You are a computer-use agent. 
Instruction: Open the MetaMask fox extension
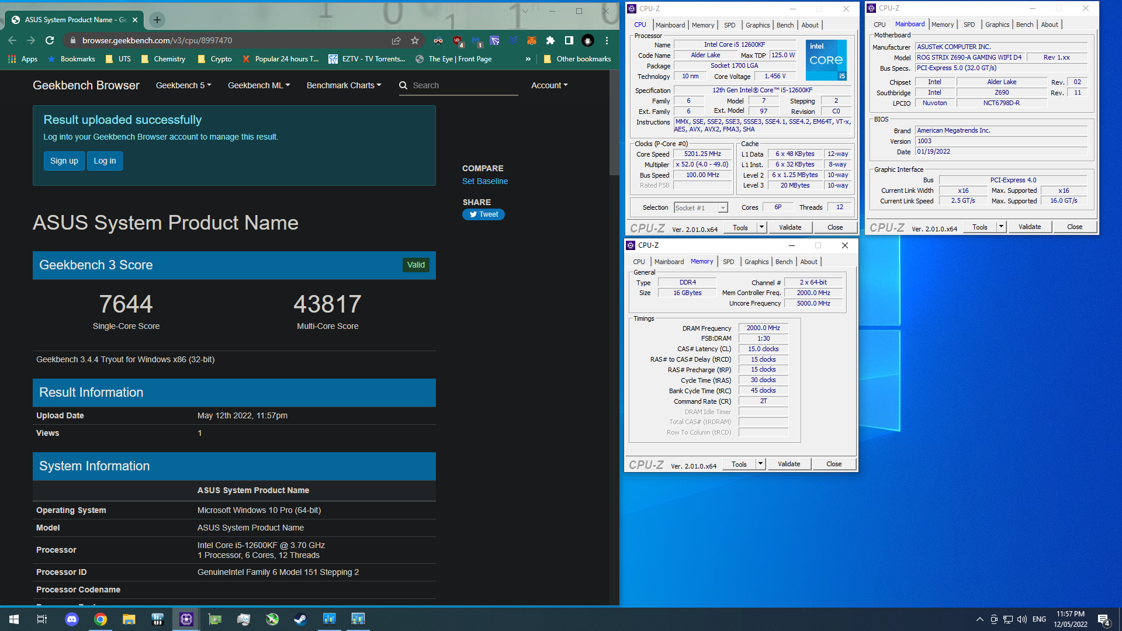tap(531, 40)
